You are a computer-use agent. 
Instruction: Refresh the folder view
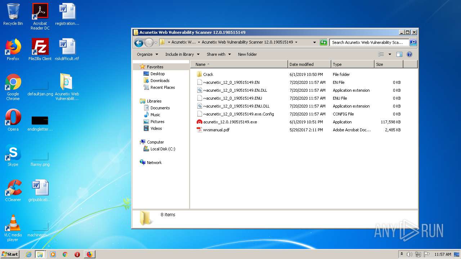[323, 42]
